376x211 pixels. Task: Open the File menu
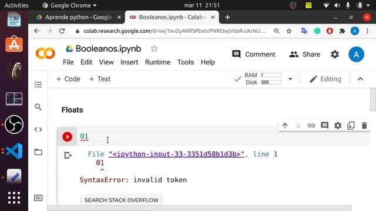pyautogui.click(x=68, y=62)
